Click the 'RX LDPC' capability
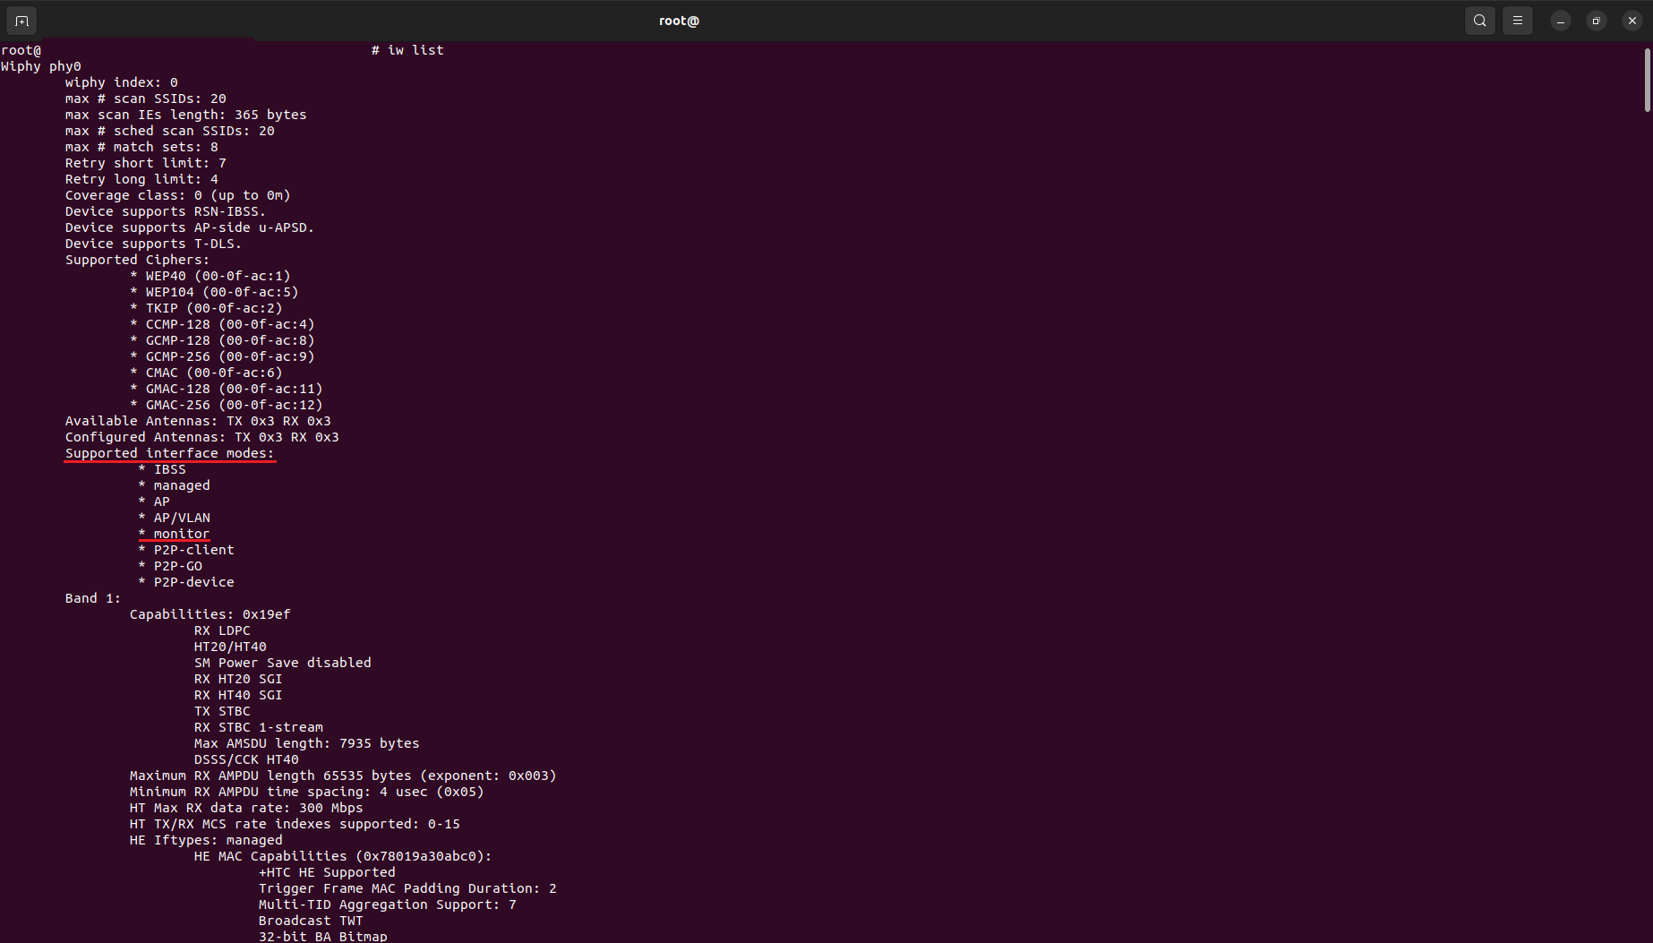This screenshot has height=943, width=1653. (x=222, y=630)
